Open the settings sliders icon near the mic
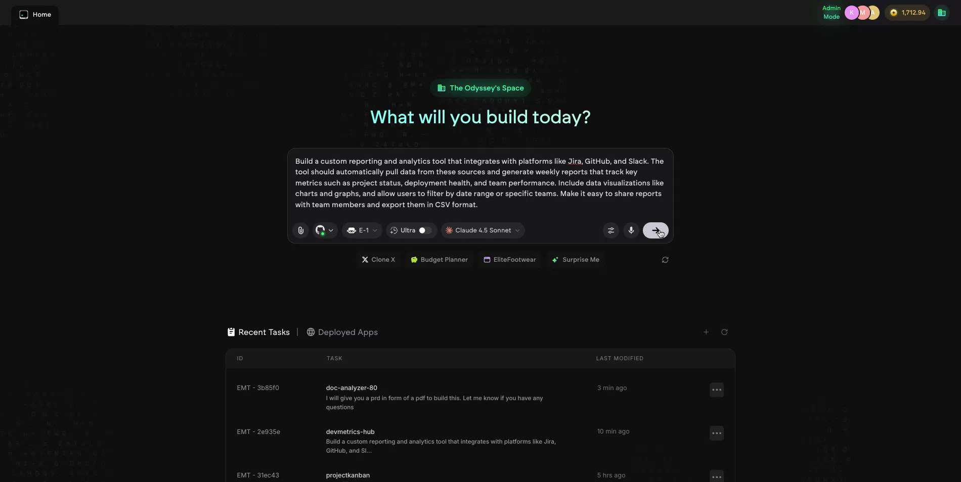Image resolution: width=961 pixels, height=482 pixels. click(x=610, y=230)
